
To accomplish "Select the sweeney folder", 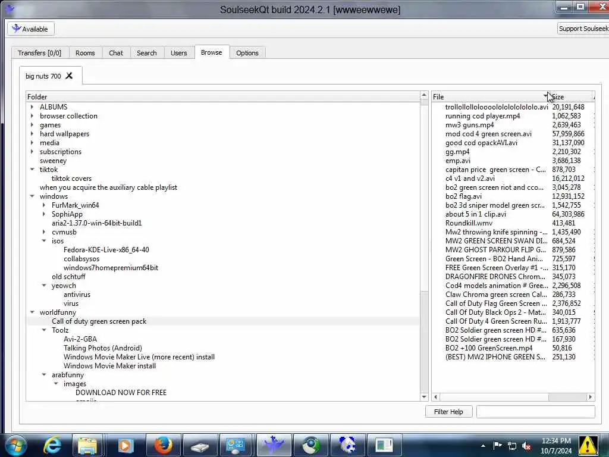I will click(x=53, y=161).
